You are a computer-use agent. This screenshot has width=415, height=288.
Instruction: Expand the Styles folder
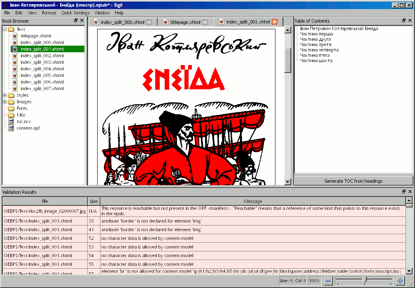pos(5,95)
